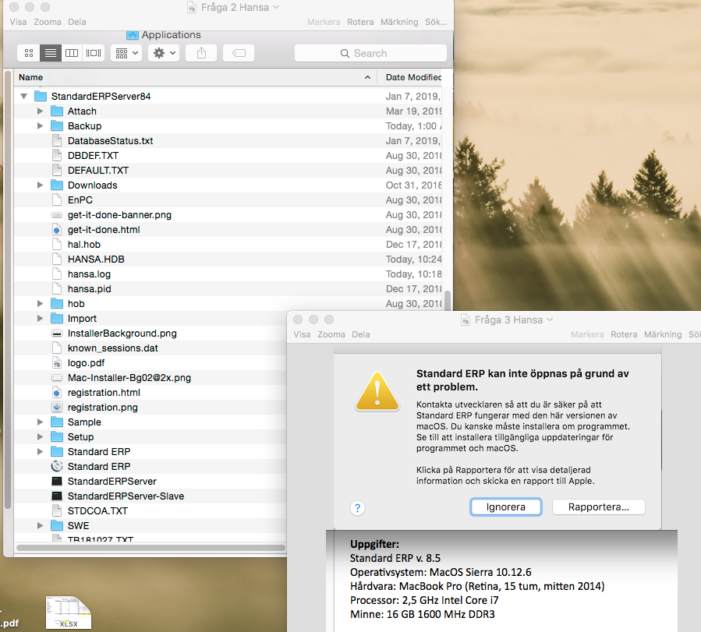Click the Share toolbar button
The height and width of the screenshot is (632, 701).
click(202, 53)
